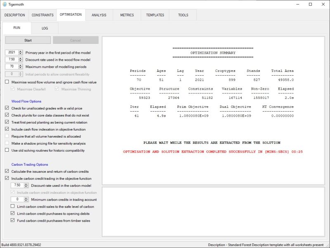Switch to the TOOLS tab

(x=183, y=15)
